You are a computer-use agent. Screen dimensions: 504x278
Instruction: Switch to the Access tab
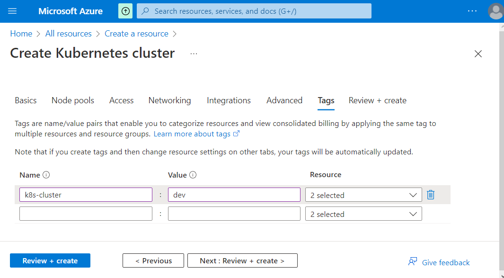click(x=121, y=100)
